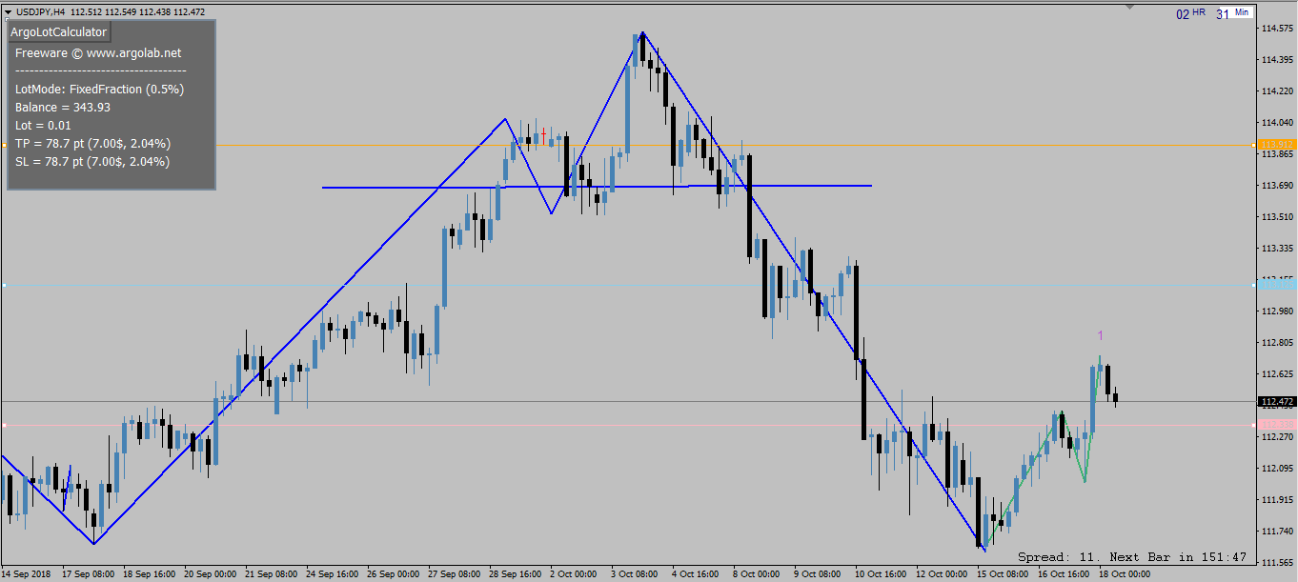The height and width of the screenshot is (582, 1298).
Task: Click the 'Lot = 0.01' line
Action: (x=43, y=125)
